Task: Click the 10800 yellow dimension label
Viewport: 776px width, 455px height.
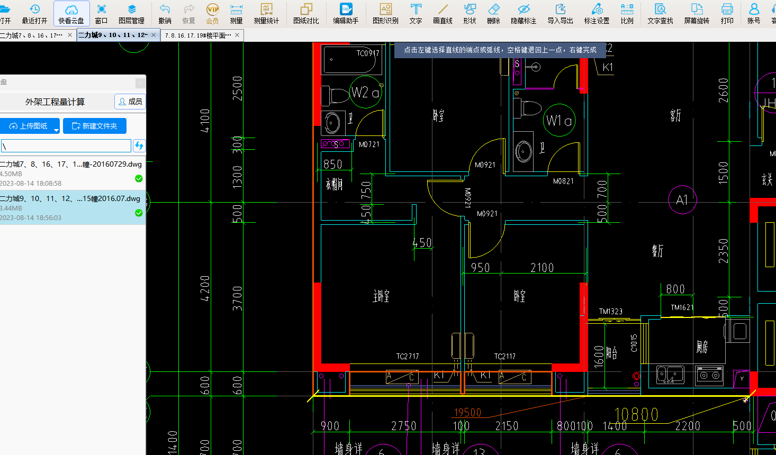Action: (636, 414)
